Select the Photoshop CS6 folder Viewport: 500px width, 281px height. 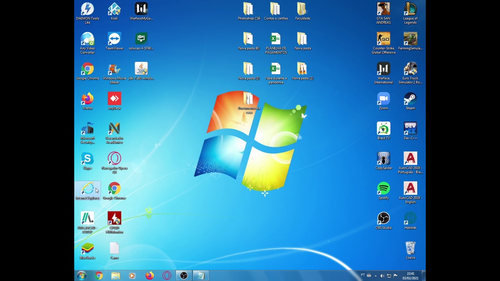[x=249, y=11]
